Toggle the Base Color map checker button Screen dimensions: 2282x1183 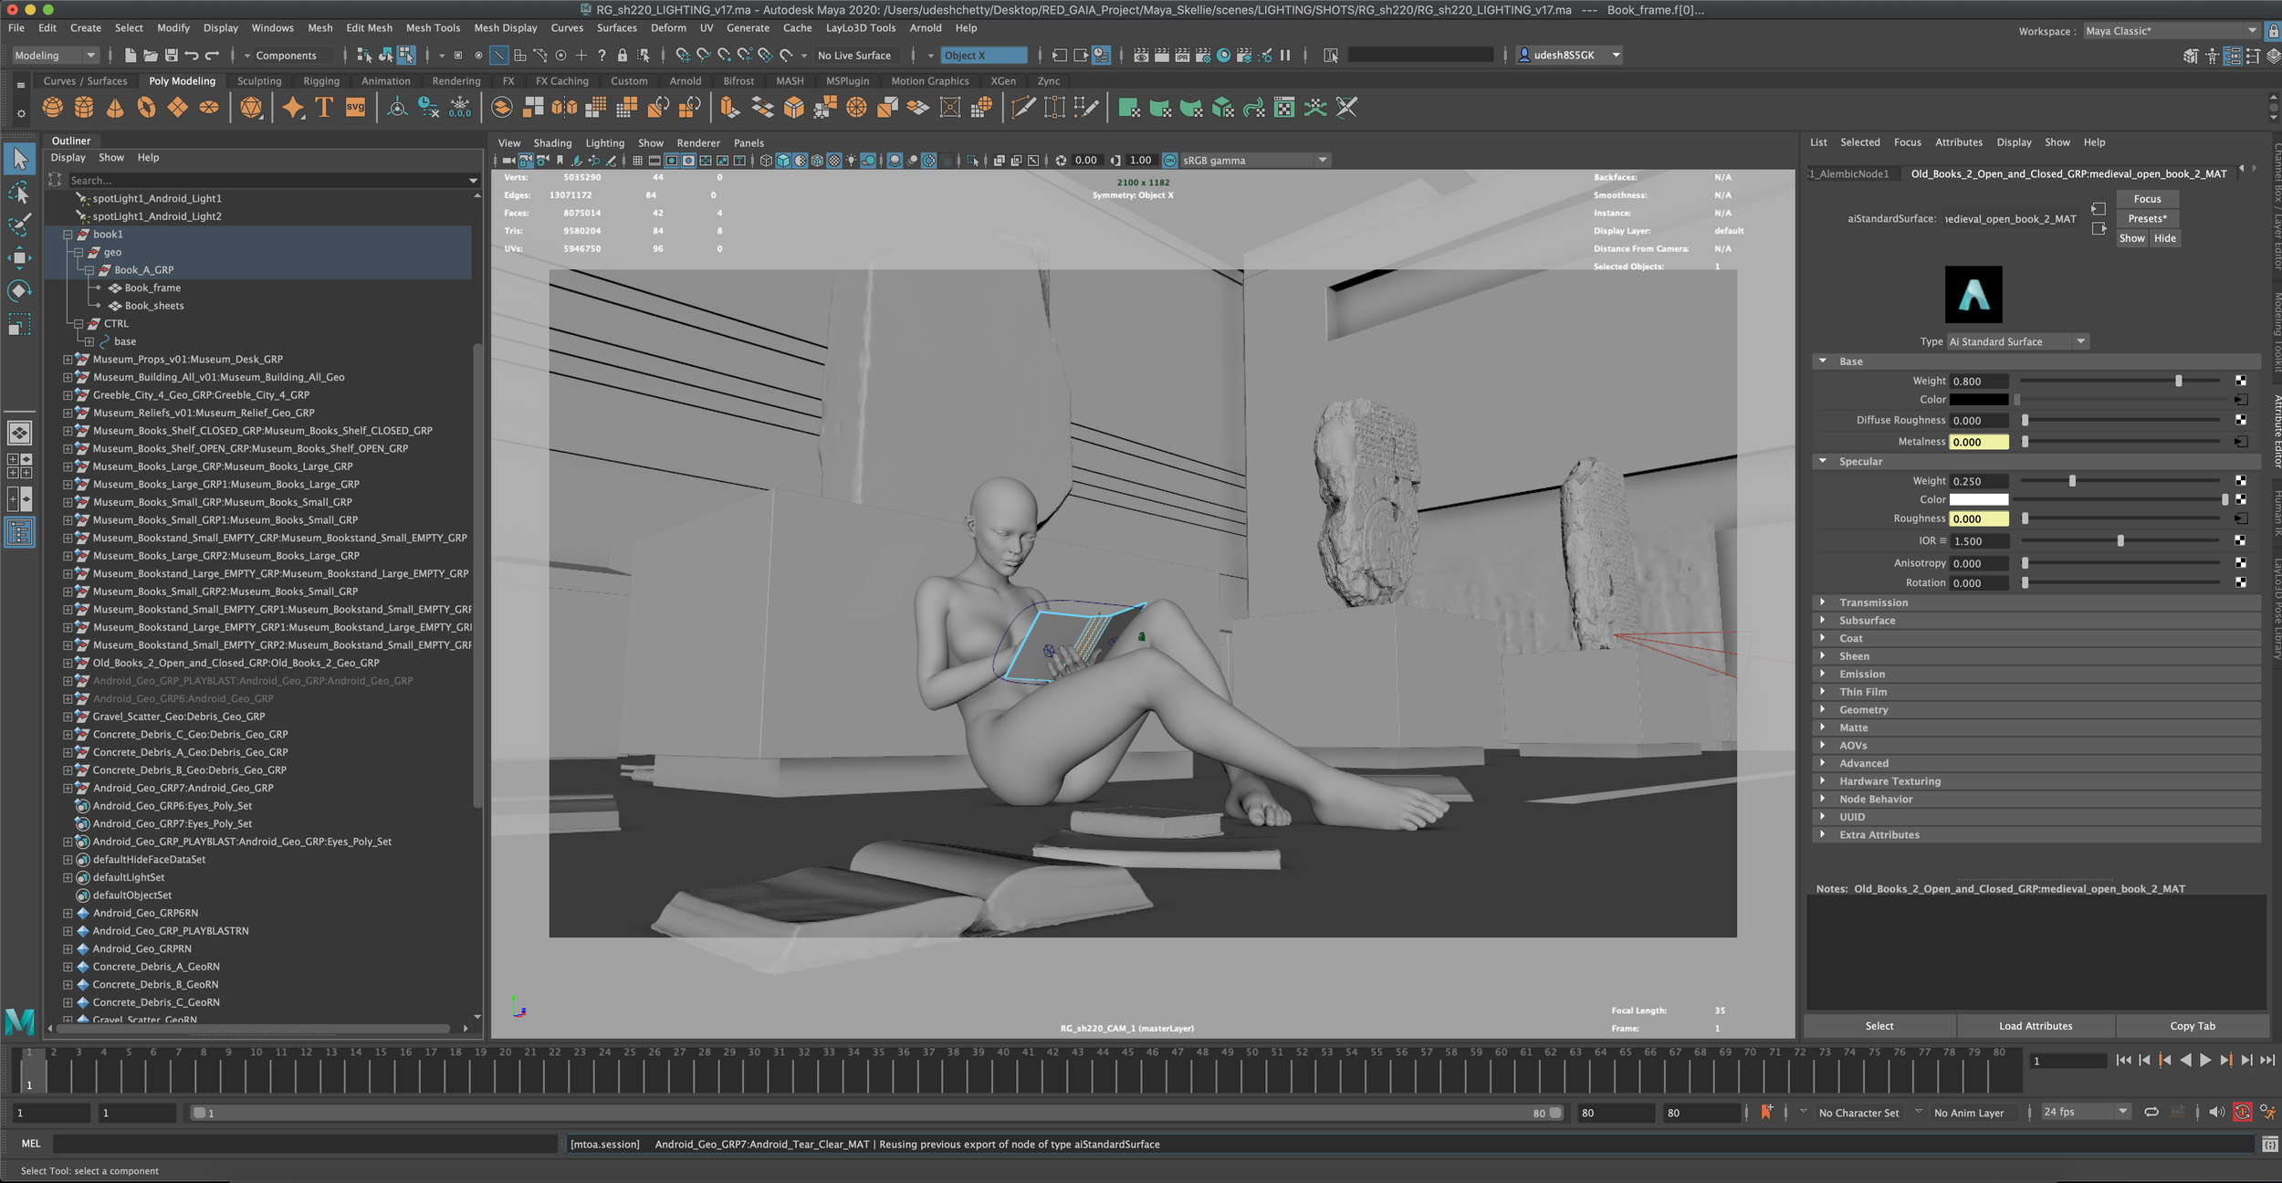tap(2240, 400)
